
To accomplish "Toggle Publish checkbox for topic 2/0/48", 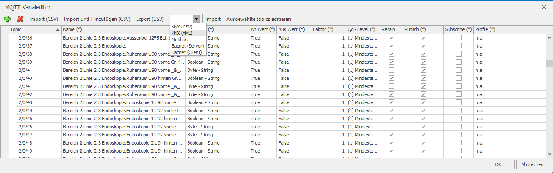I will point(423,143).
